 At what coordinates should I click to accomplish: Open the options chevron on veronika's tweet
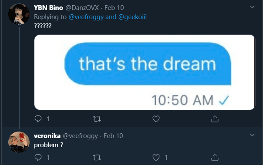(252, 135)
